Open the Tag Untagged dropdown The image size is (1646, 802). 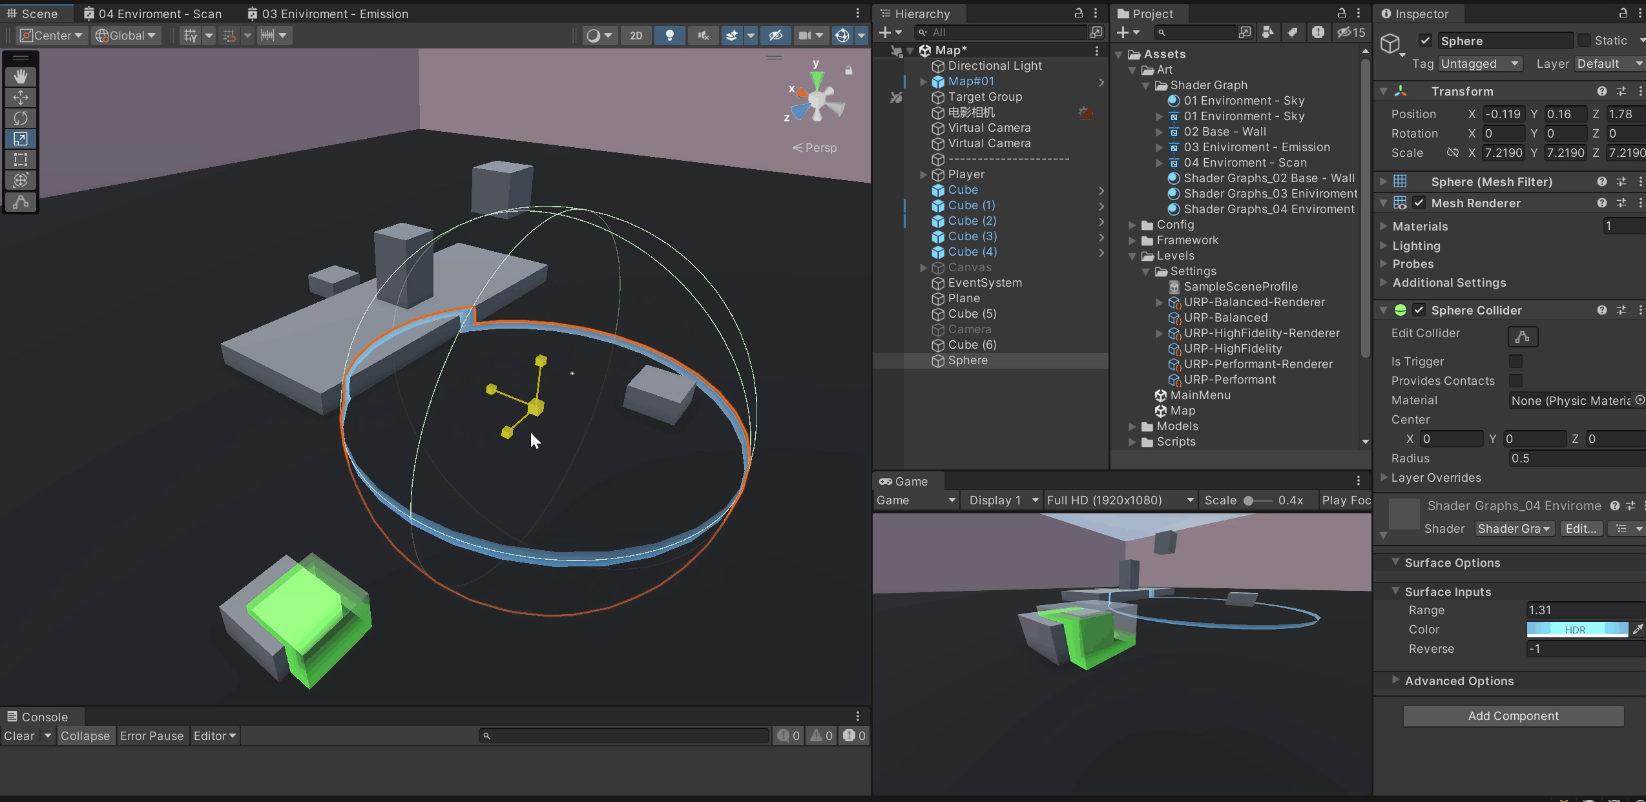1479,63
